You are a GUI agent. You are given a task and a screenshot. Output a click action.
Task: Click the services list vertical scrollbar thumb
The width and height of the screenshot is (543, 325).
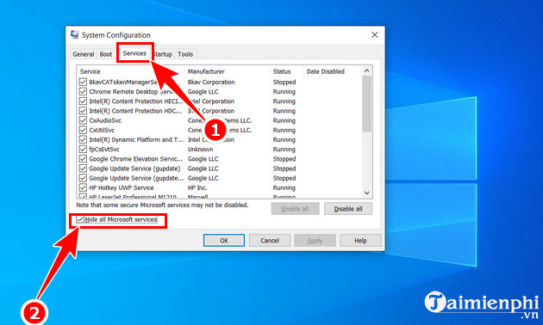click(366, 104)
